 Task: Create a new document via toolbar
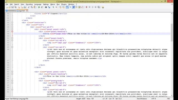[7, 7]
